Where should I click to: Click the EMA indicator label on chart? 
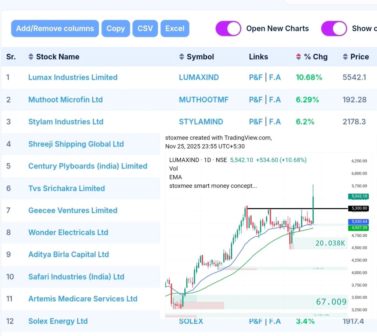pyautogui.click(x=176, y=177)
